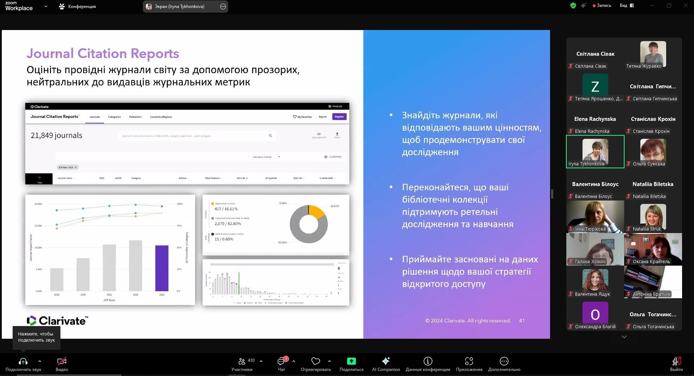
Task: Click the green encryption shield icon
Action: [x=573, y=5]
